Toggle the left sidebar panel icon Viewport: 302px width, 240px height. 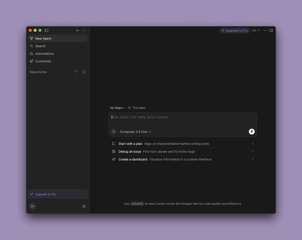click(47, 31)
